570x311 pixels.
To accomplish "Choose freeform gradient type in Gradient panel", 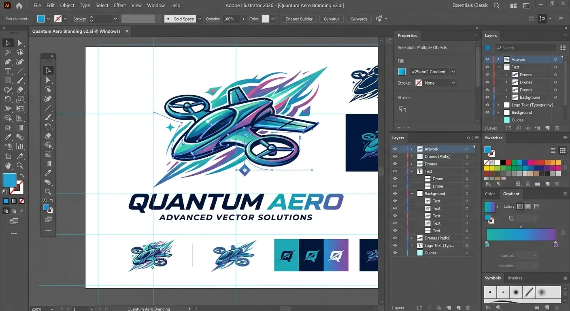I will 537,207.
